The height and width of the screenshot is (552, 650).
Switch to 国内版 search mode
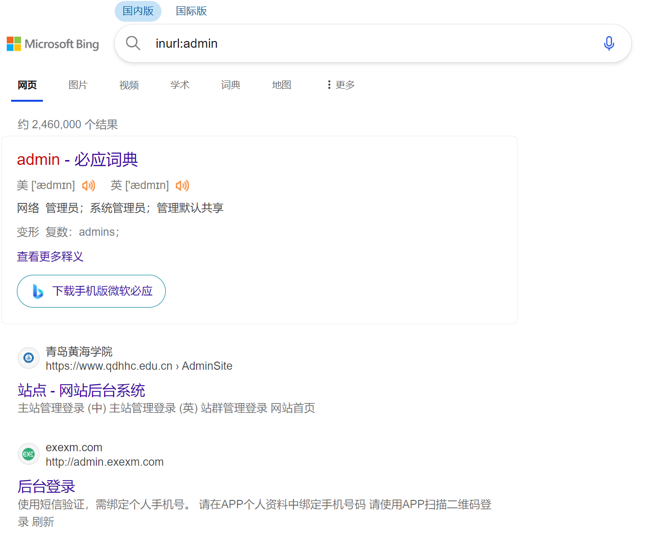click(138, 11)
